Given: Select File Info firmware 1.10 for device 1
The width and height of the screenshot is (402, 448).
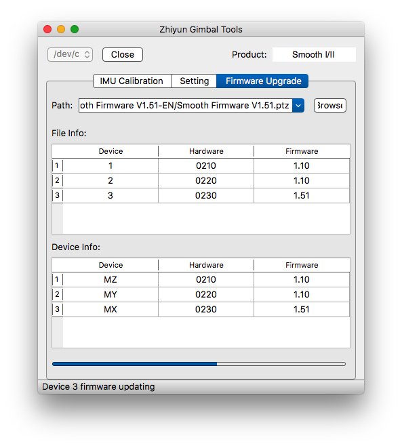Looking at the screenshot, I should coord(302,166).
